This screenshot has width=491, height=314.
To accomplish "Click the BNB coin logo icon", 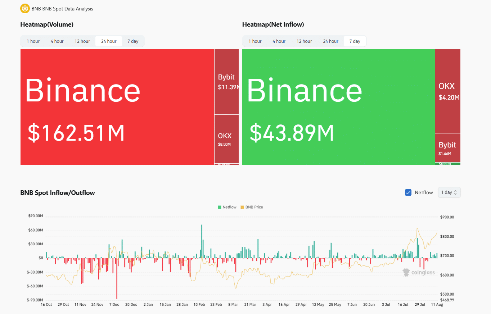I will pos(25,8).
